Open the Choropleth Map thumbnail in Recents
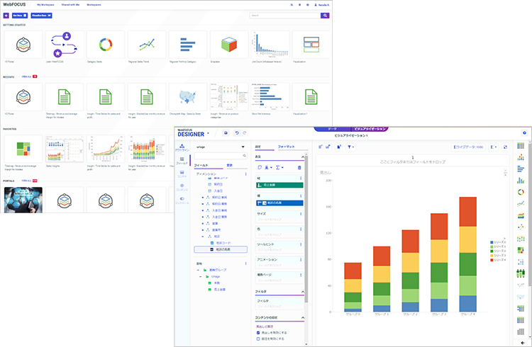This screenshot has width=532, height=347. [x=188, y=97]
